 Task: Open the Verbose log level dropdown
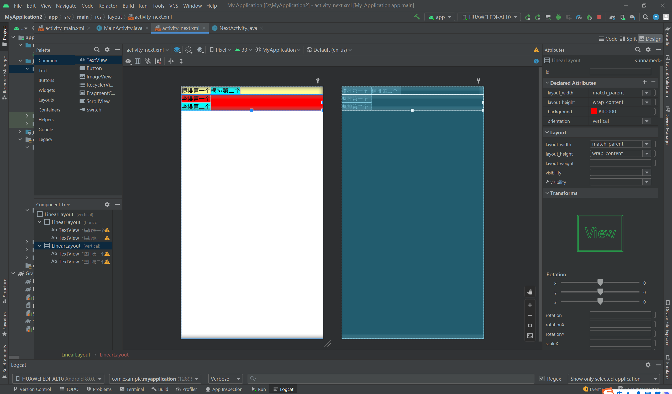click(225, 379)
